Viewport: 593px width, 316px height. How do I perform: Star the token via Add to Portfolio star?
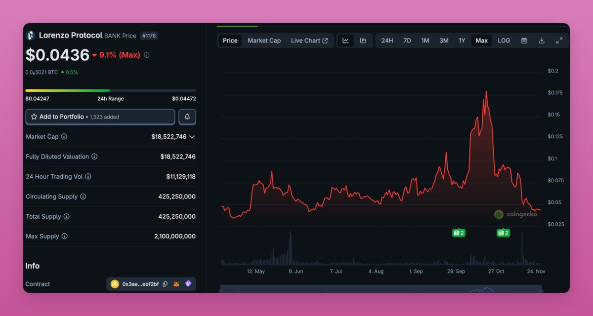coord(35,117)
